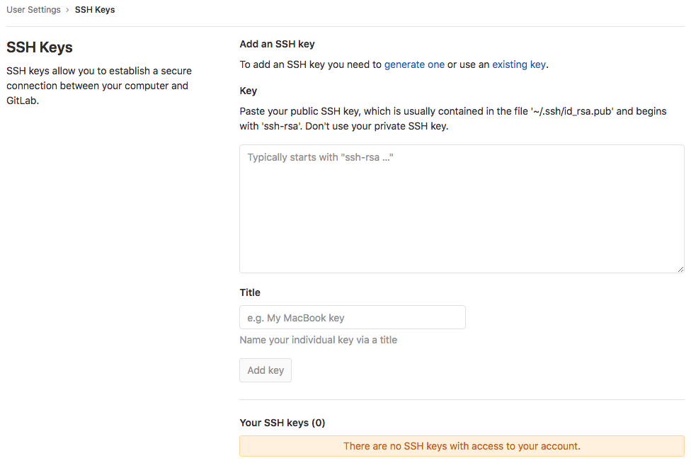Click the "no SSH keys" alert banner
This screenshot has width=691, height=468.
point(462,446)
